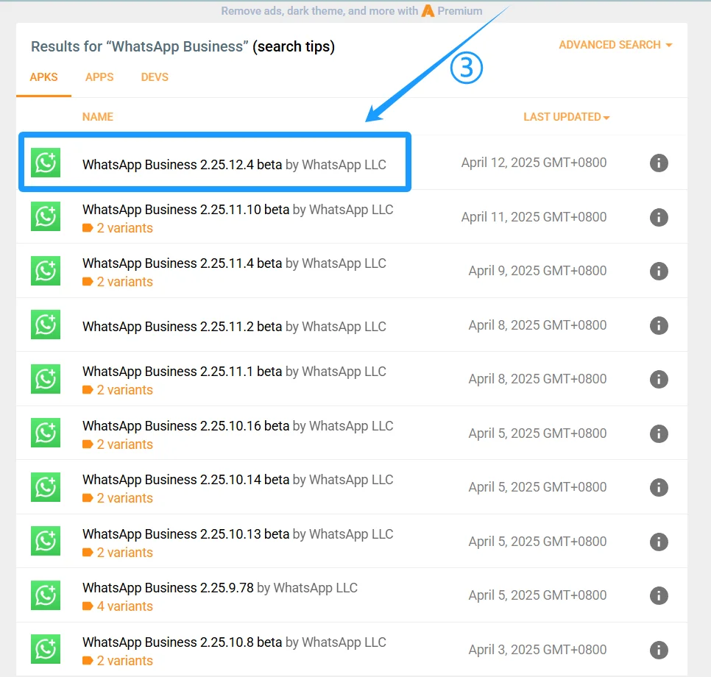Open info for WhatsApp Business 2.25.10.8 beta
This screenshot has width=711, height=677.
coord(659,650)
